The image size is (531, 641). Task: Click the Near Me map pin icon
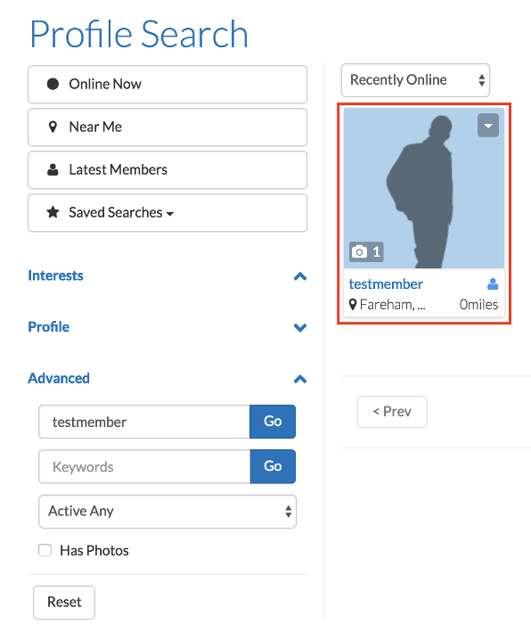click(x=53, y=127)
